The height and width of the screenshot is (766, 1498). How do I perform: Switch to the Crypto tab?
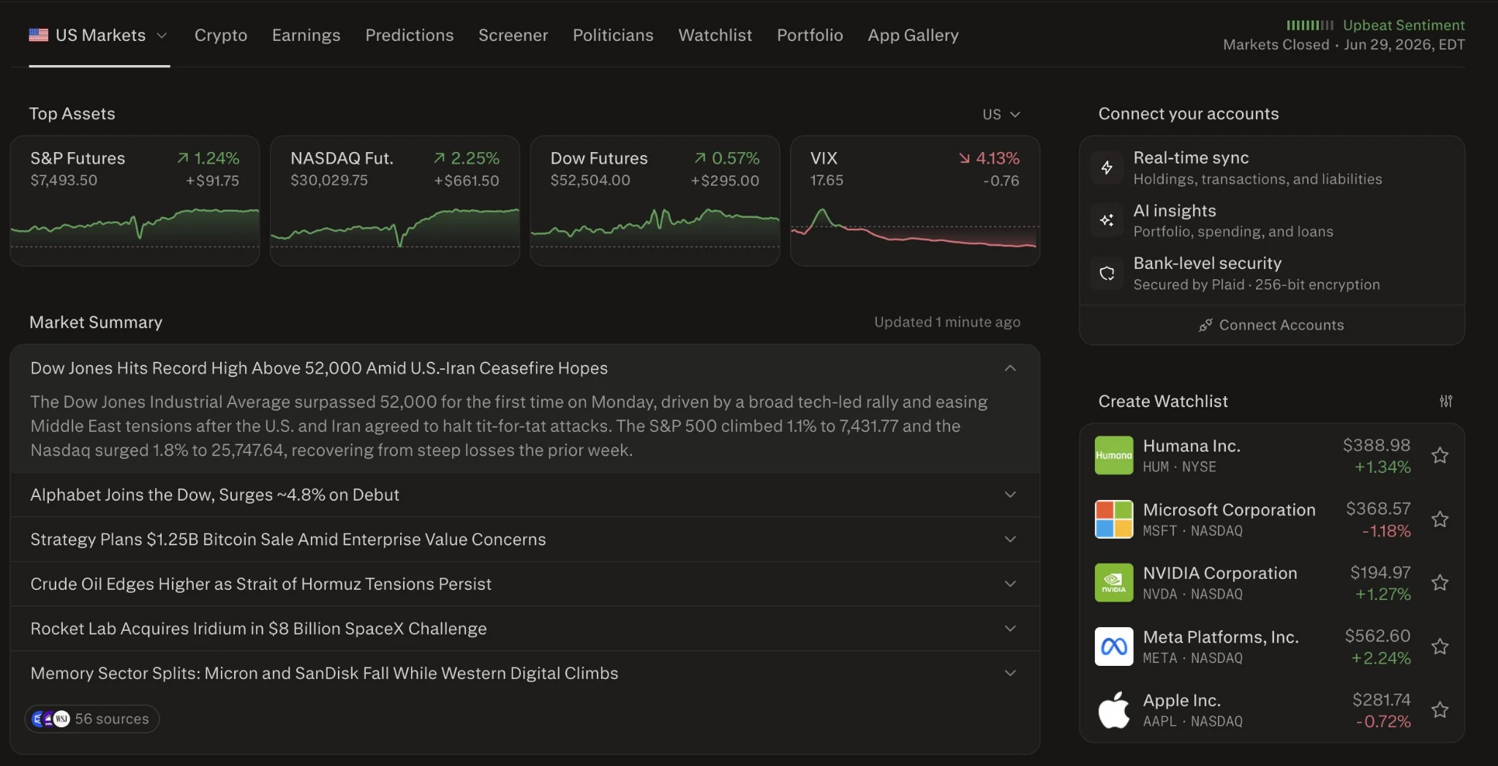click(220, 35)
